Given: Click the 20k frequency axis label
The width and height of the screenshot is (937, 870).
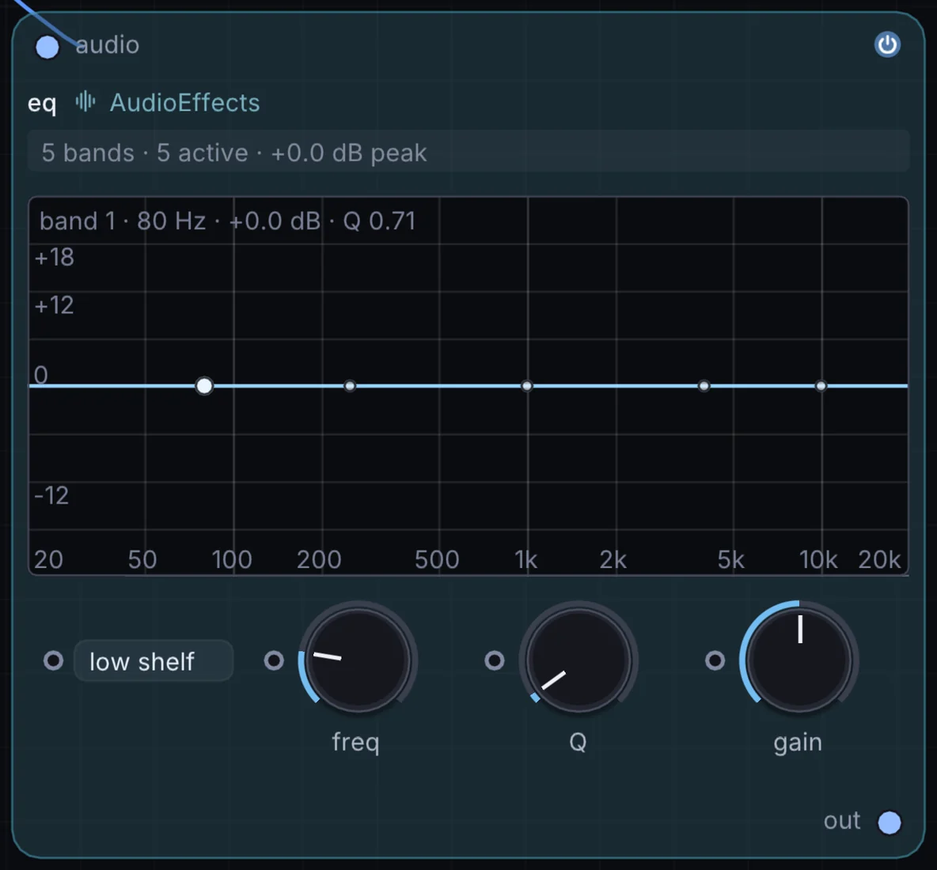Looking at the screenshot, I should 879,560.
